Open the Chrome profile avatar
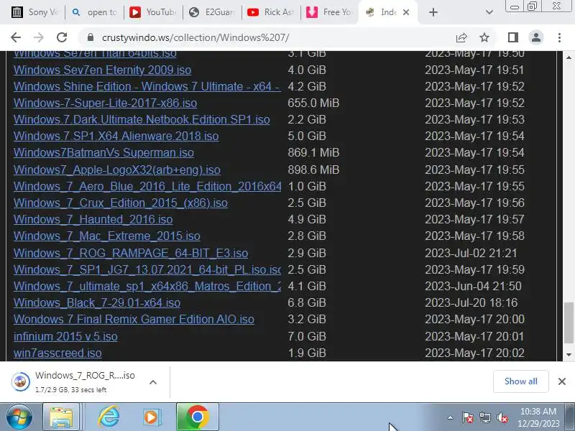Image resolution: width=575 pixels, height=431 pixels. coord(535,37)
